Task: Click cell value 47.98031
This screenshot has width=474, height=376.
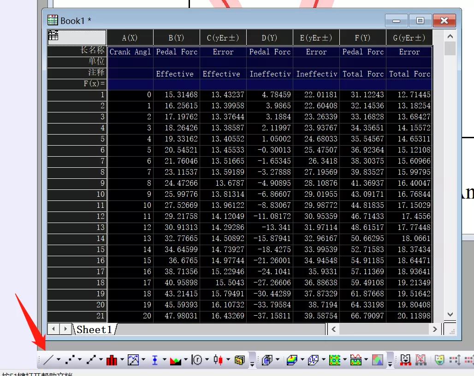Action: tap(177, 316)
